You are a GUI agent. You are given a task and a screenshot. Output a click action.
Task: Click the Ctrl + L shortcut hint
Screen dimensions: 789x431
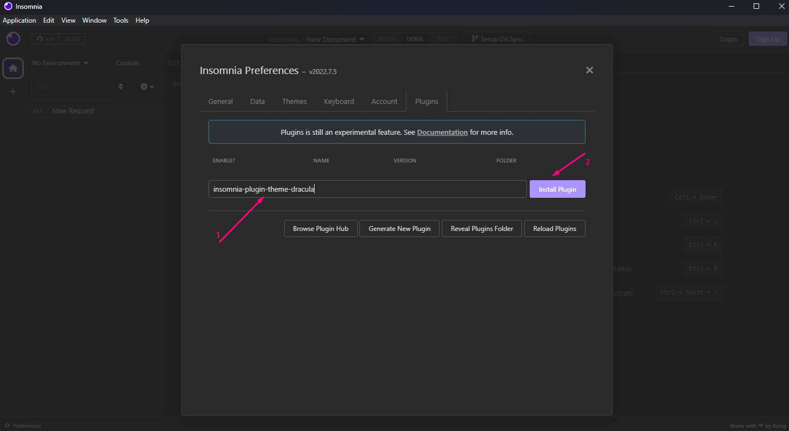pyautogui.click(x=703, y=221)
